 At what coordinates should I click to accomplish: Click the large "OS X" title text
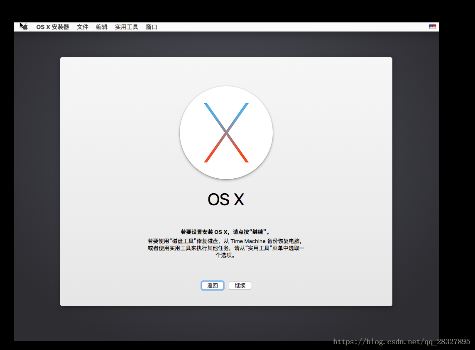pos(226,199)
